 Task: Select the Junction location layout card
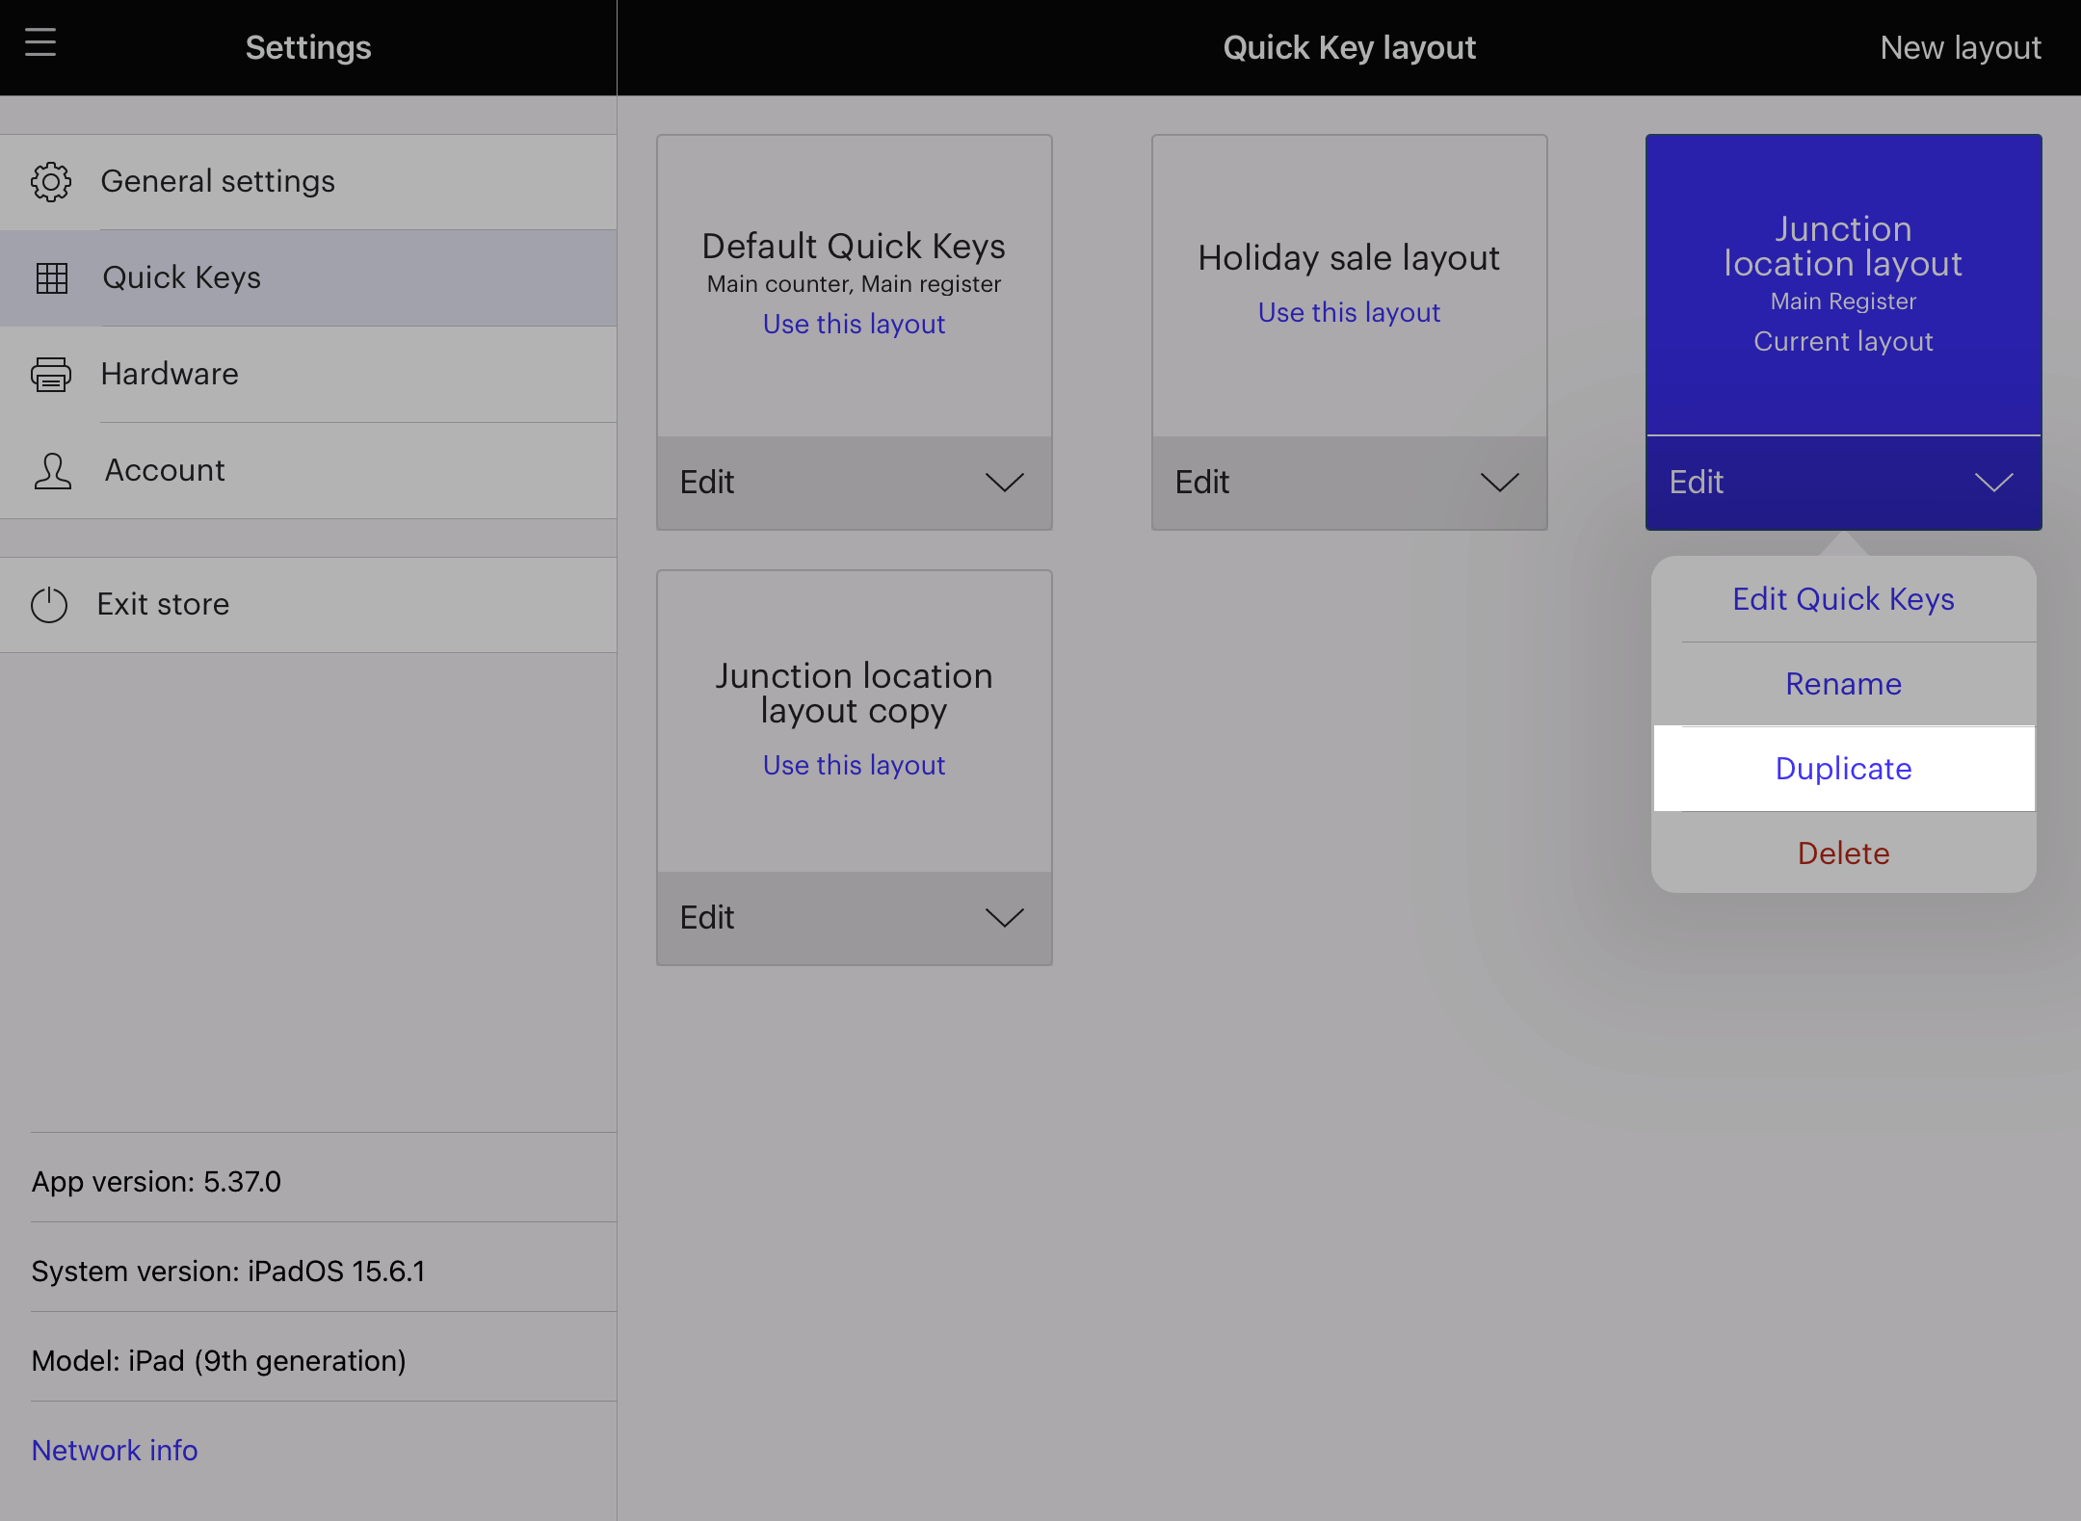[1843, 284]
